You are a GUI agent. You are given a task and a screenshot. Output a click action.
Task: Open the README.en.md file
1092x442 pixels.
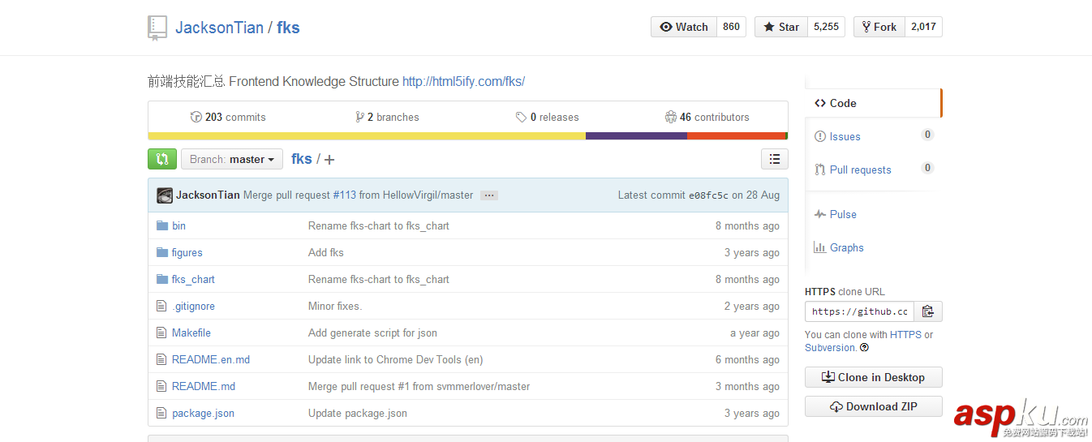pos(211,360)
